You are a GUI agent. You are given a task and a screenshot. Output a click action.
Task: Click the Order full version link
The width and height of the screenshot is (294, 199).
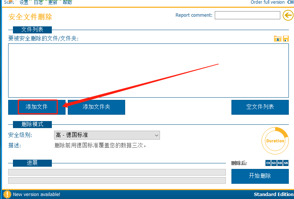coord(267,2)
